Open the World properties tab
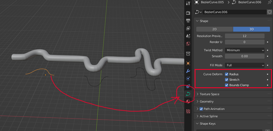Screen dimensions: 273x131 [188, 43]
